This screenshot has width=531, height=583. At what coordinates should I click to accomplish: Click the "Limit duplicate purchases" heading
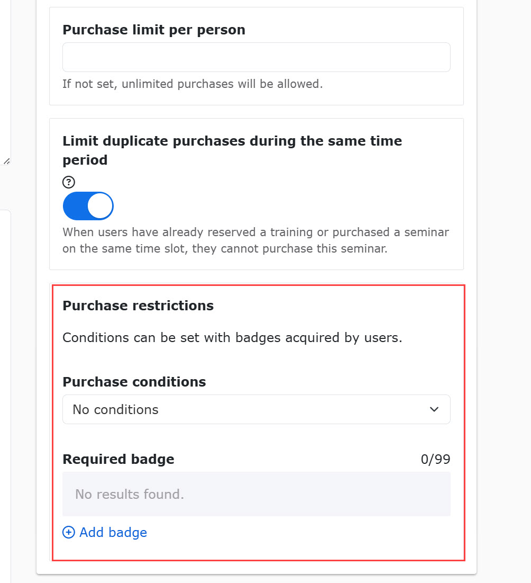click(x=232, y=150)
